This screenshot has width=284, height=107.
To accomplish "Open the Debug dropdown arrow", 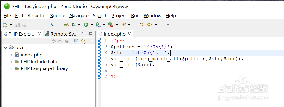I will coord(79,25).
